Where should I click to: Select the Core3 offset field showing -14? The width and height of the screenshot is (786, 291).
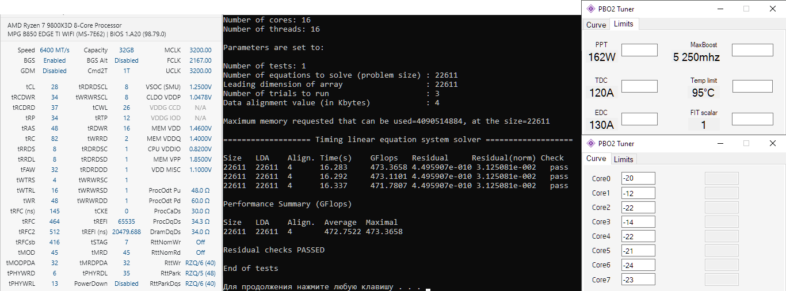tap(638, 221)
